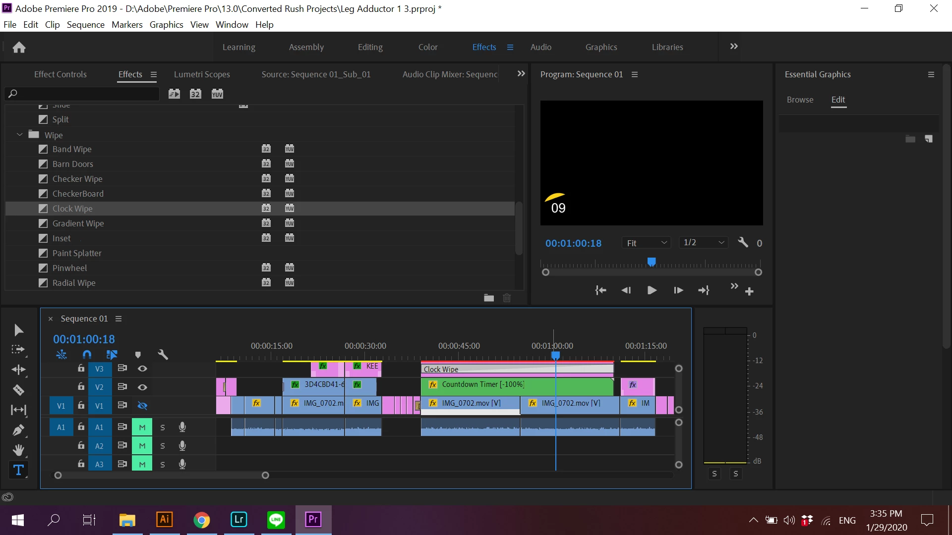This screenshot has width=952, height=535.
Task: Select the Slip tool
Action: 18,410
